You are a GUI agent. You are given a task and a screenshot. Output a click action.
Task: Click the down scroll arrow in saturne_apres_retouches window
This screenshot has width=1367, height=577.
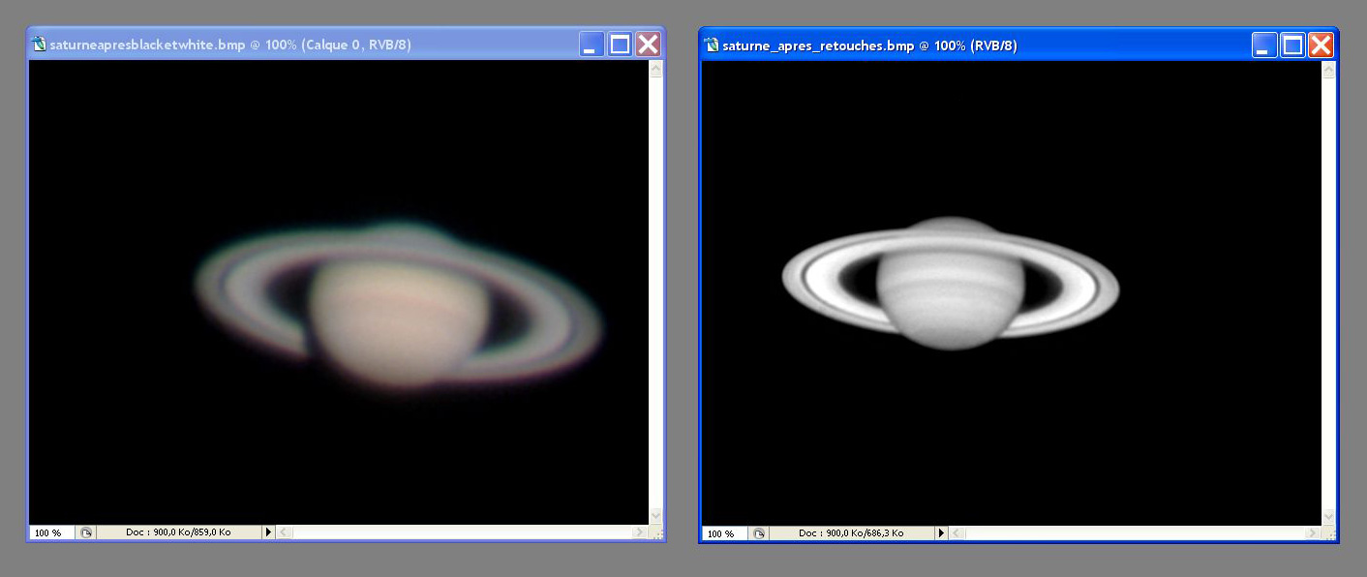(x=1328, y=517)
